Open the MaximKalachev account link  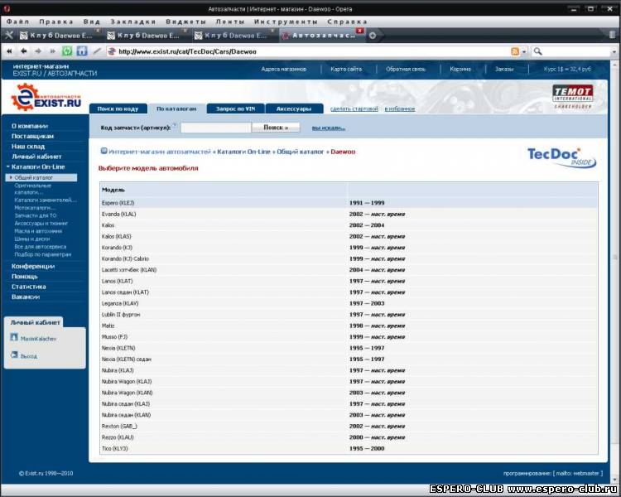click(x=38, y=339)
